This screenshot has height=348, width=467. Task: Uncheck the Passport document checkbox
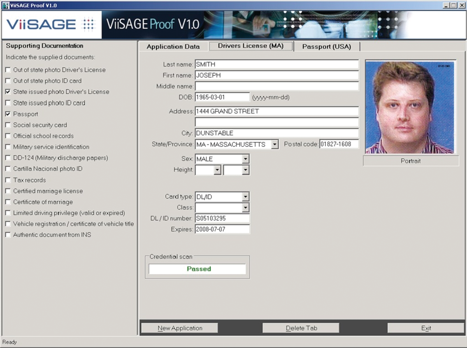pos(7,114)
